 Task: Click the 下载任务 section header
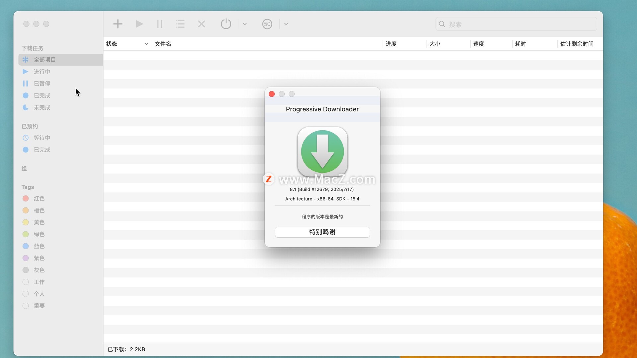point(33,48)
